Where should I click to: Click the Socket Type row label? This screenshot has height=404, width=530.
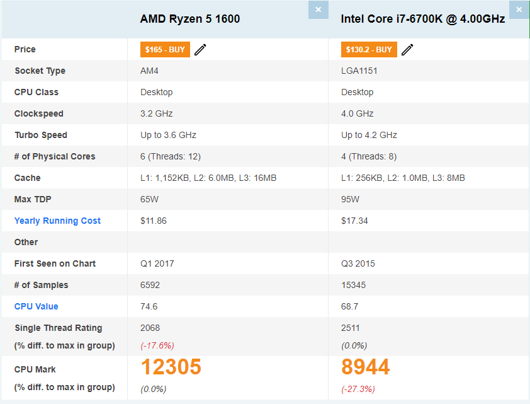(x=40, y=71)
